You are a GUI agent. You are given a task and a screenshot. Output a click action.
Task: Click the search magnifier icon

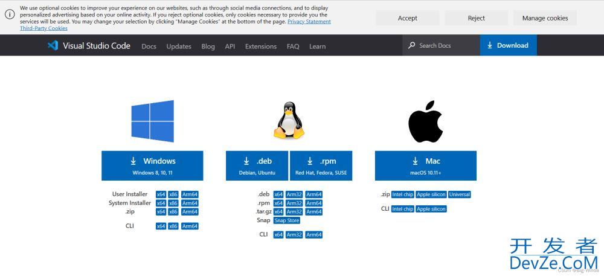[411, 45]
